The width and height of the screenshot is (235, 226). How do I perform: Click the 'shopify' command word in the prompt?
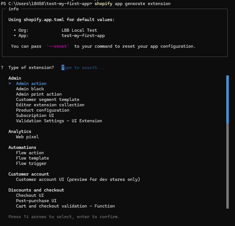pos(103,4)
